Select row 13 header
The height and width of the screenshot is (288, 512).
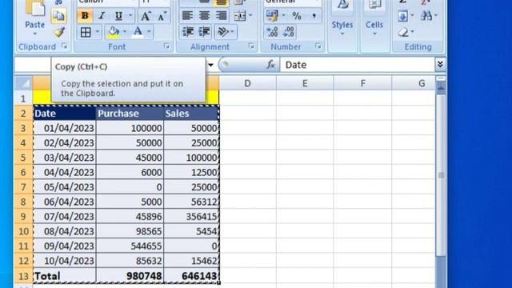coord(23,276)
